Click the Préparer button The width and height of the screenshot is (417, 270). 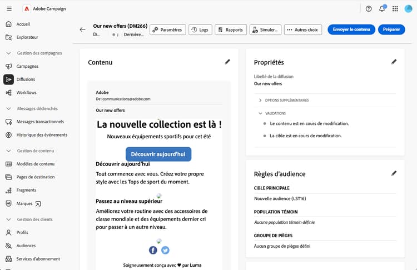pyautogui.click(x=391, y=29)
